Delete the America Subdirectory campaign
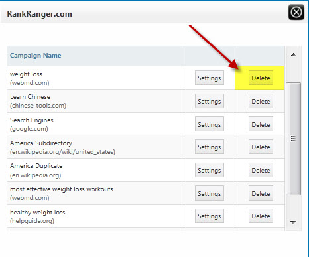This screenshot has height=257, width=309. pos(261,147)
